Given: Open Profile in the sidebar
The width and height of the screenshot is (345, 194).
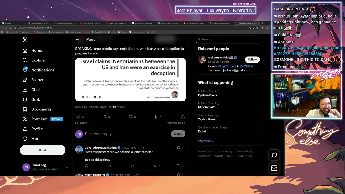Looking at the screenshot, I should [x=33, y=129].
